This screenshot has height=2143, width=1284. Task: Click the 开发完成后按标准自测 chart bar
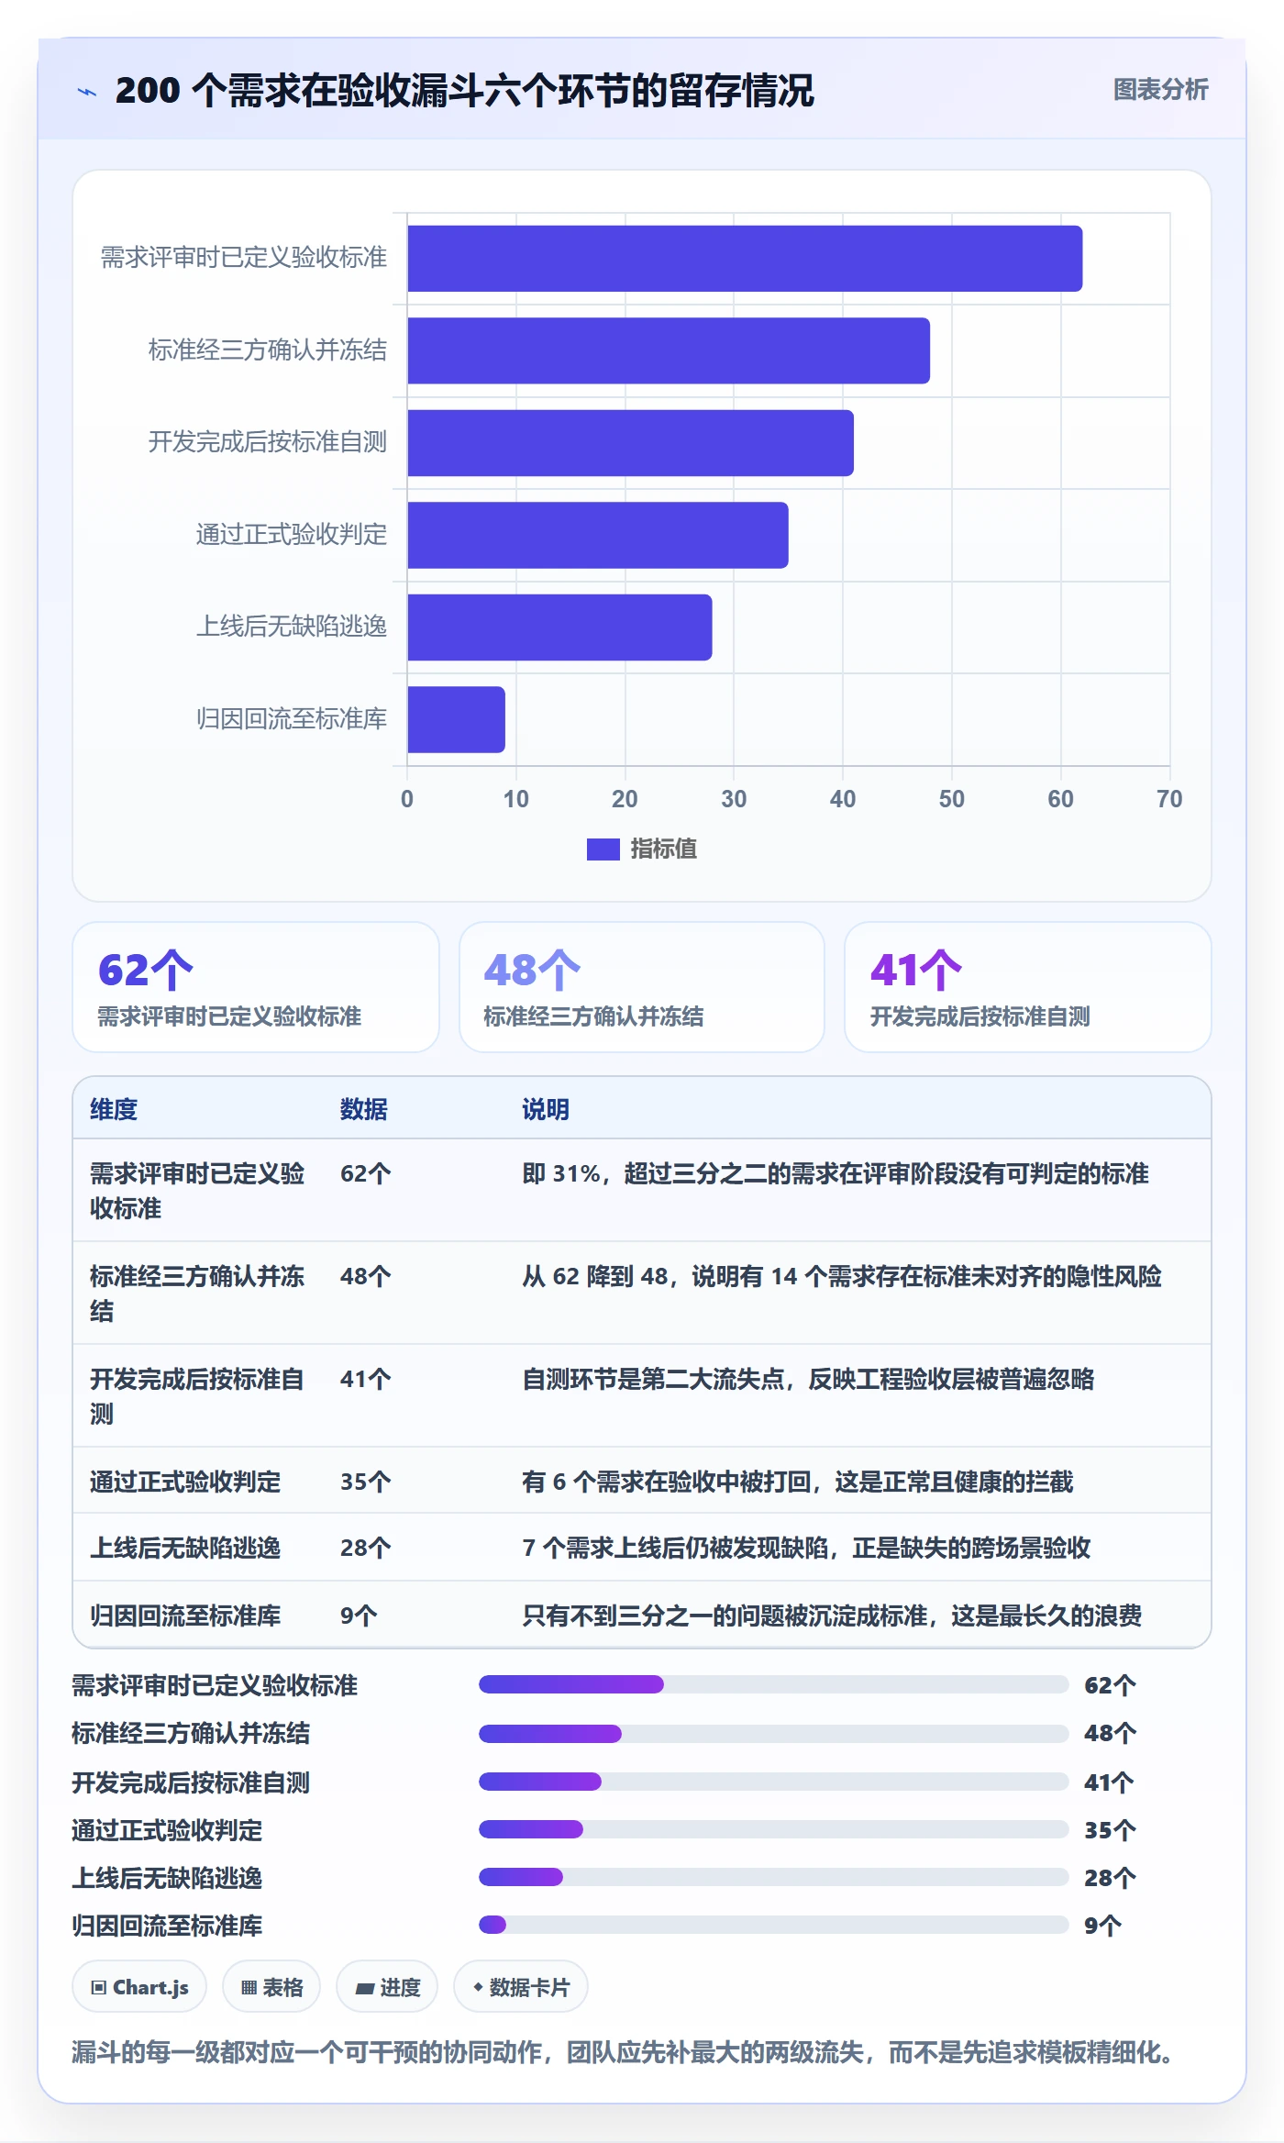[630, 443]
